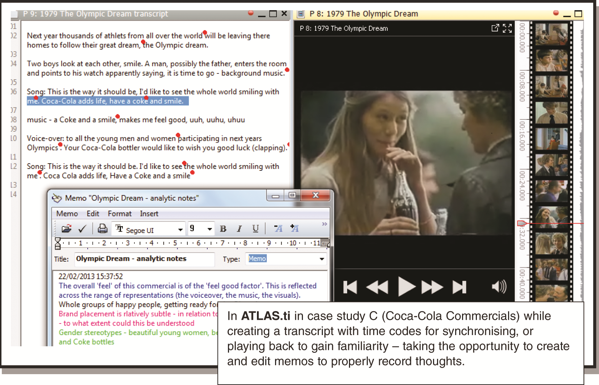Click the red playhead marker on timeline
599x385 pixels.
point(521,223)
